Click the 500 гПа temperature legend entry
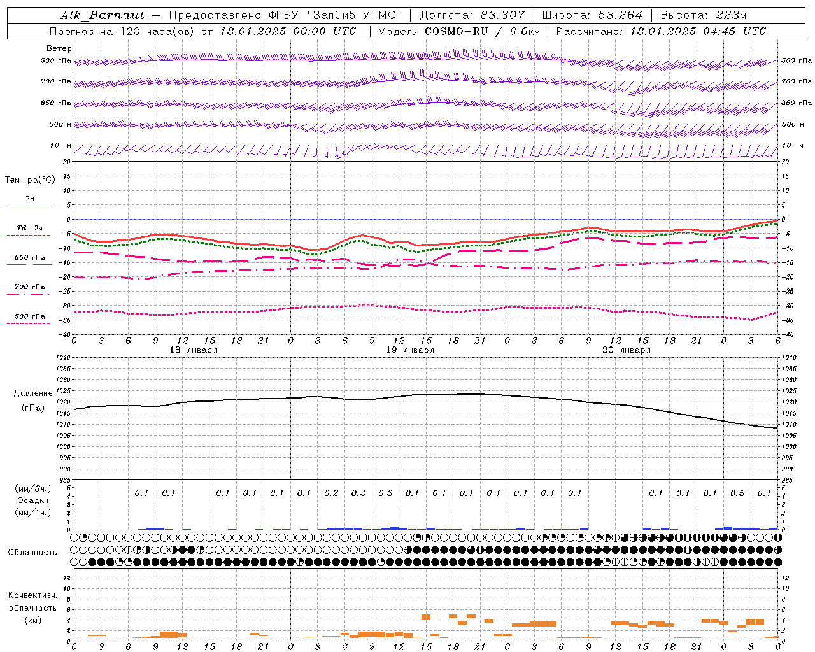This screenshot has width=815, height=652. coord(30,316)
